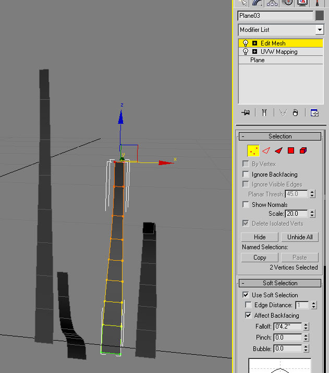Click the Edge Distance value field
329x373 pixels.
click(x=302, y=305)
